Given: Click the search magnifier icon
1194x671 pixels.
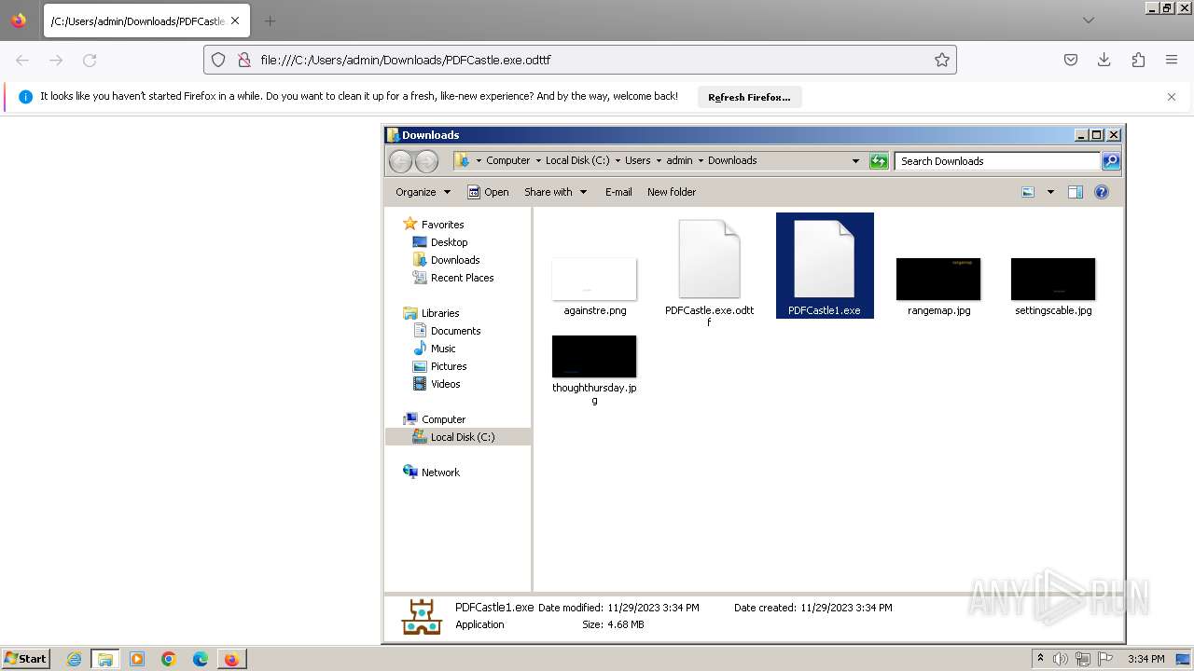Looking at the screenshot, I should tap(1111, 161).
